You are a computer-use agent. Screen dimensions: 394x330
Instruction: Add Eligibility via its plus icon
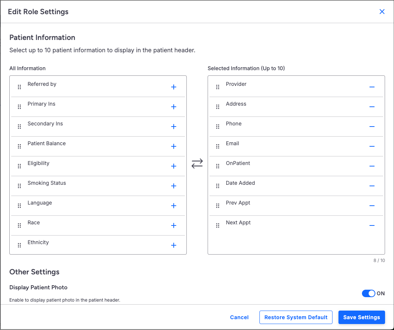(173, 166)
